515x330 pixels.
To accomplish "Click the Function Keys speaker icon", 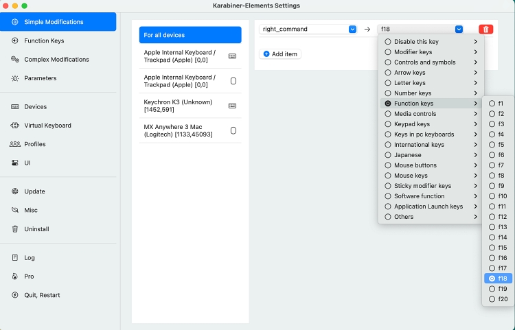I will [15, 40].
